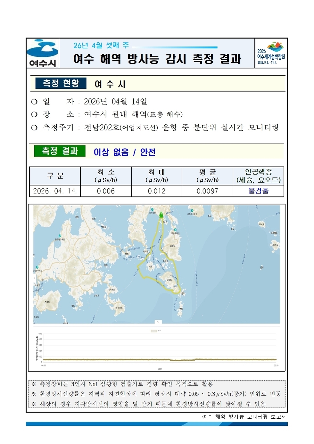Select the result text 이상 없음 / 안전
Viewport: 314px width, 444px height.
(125, 152)
